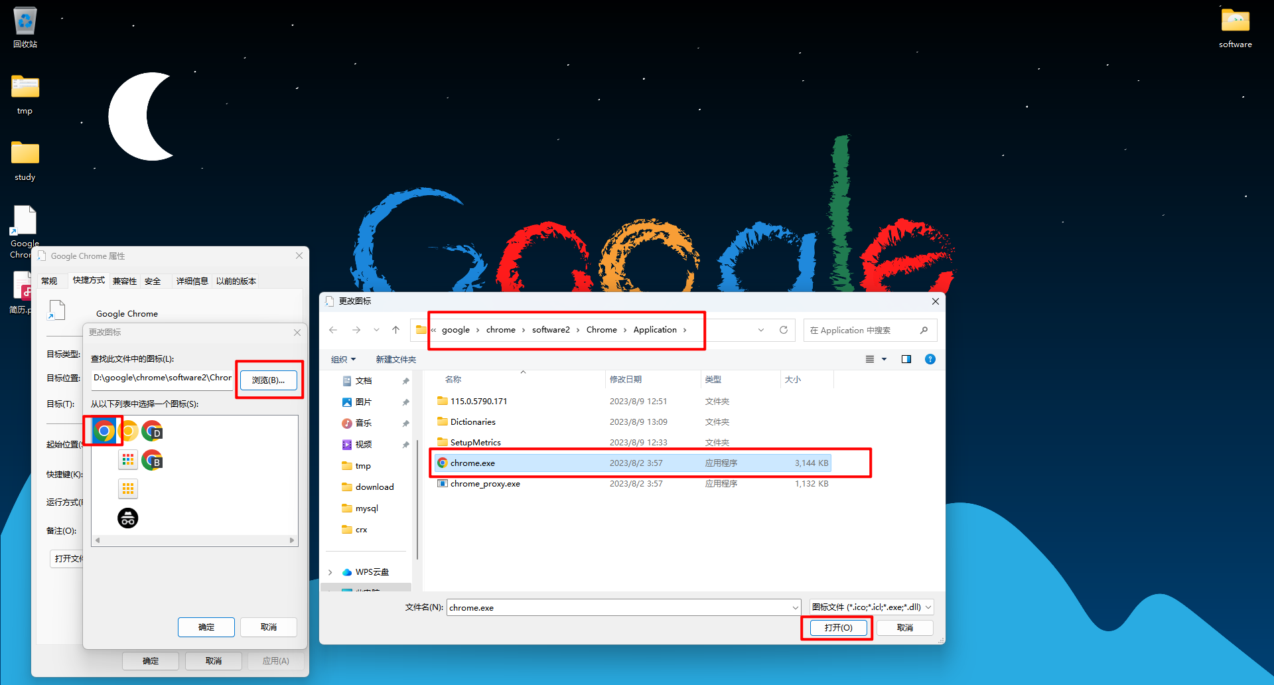
Task: Select the 115.0.5790.171 folder
Action: (632, 402)
